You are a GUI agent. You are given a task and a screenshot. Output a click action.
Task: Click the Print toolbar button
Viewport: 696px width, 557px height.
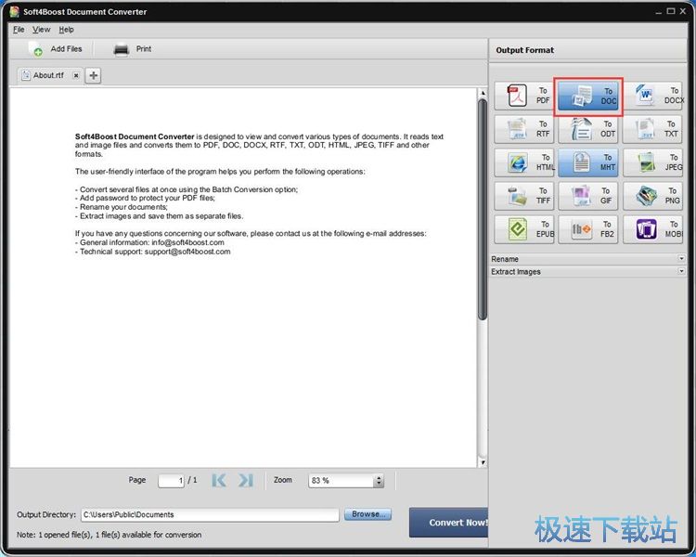(133, 49)
